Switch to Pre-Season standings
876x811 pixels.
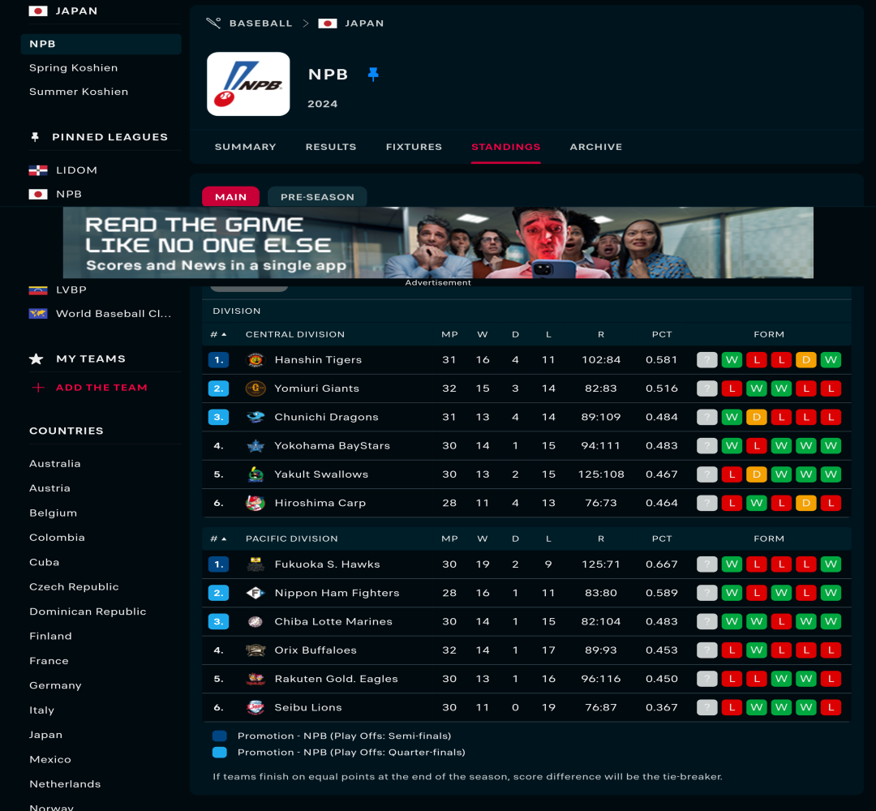[x=317, y=196]
